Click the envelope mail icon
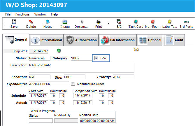The height and width of the screenshot is (126, 195). [x=136, y=50]
